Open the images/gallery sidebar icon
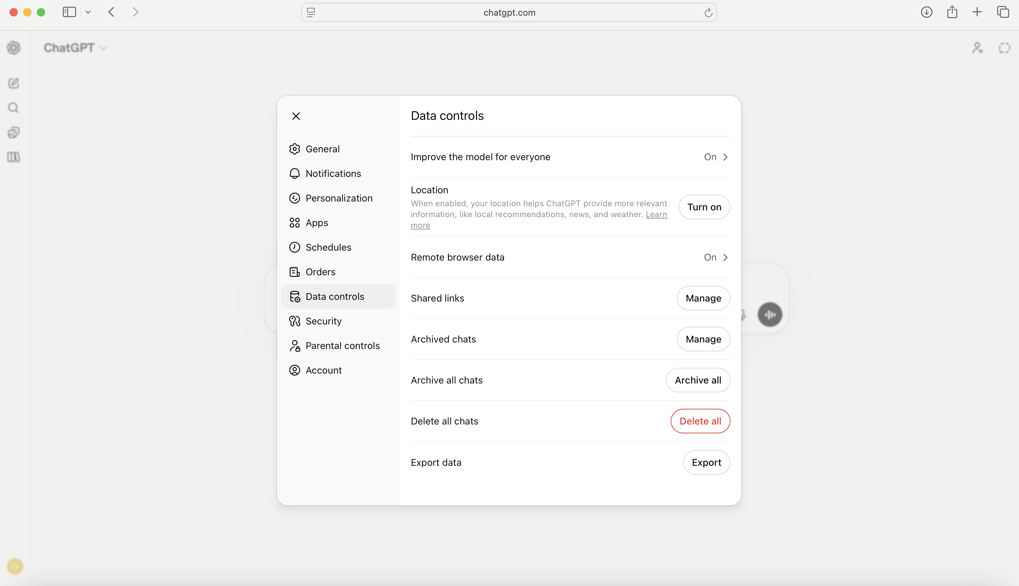 click(x=14, y=132)
